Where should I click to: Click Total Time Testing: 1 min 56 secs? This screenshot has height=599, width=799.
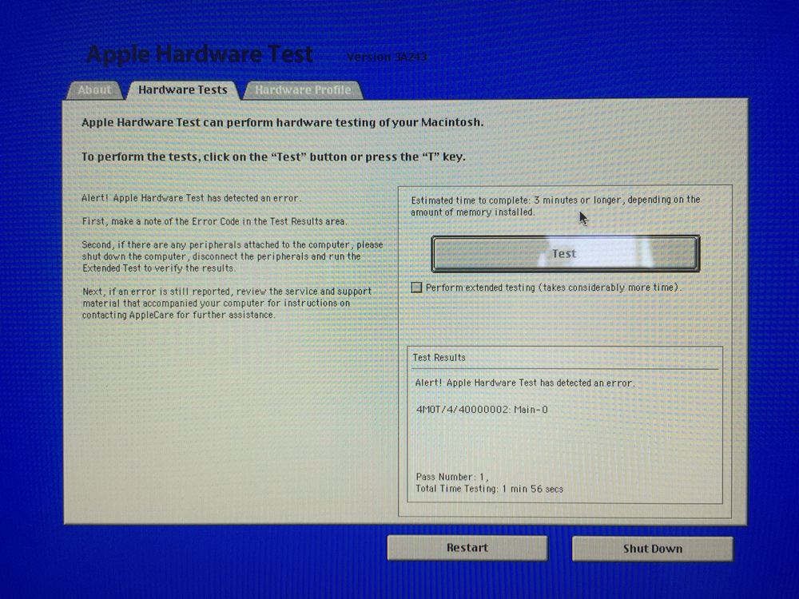coord(489,489)
